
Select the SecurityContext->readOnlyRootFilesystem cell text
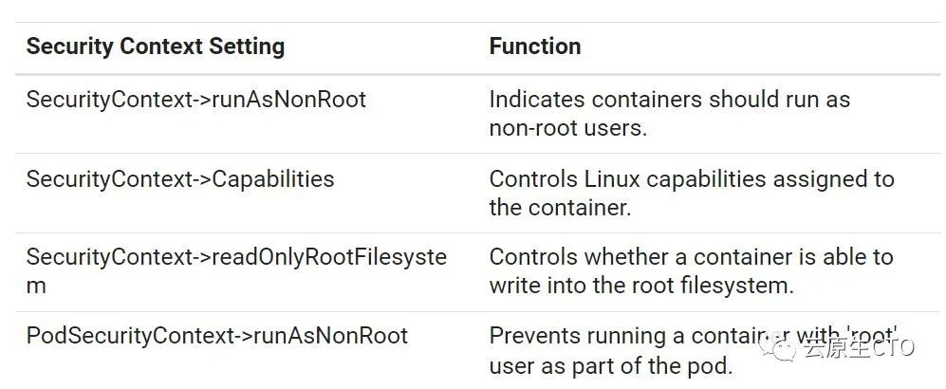235,257
